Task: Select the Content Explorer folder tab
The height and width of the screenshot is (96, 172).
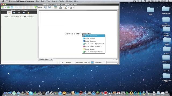Action: point(28,13)
